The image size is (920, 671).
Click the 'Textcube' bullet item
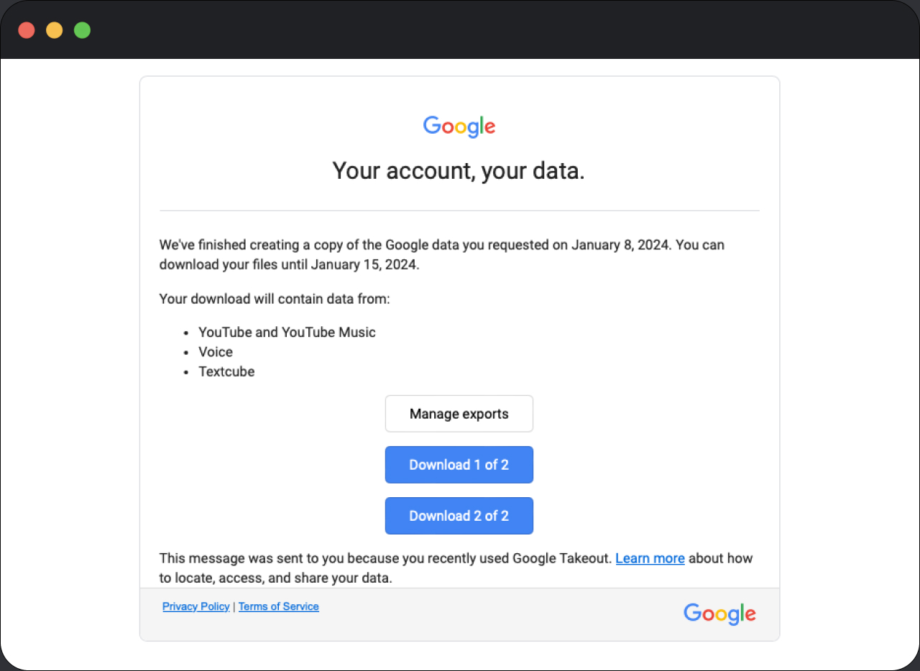(226, 371)
